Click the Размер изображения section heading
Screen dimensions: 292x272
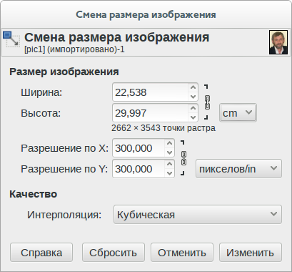(64, 72)
